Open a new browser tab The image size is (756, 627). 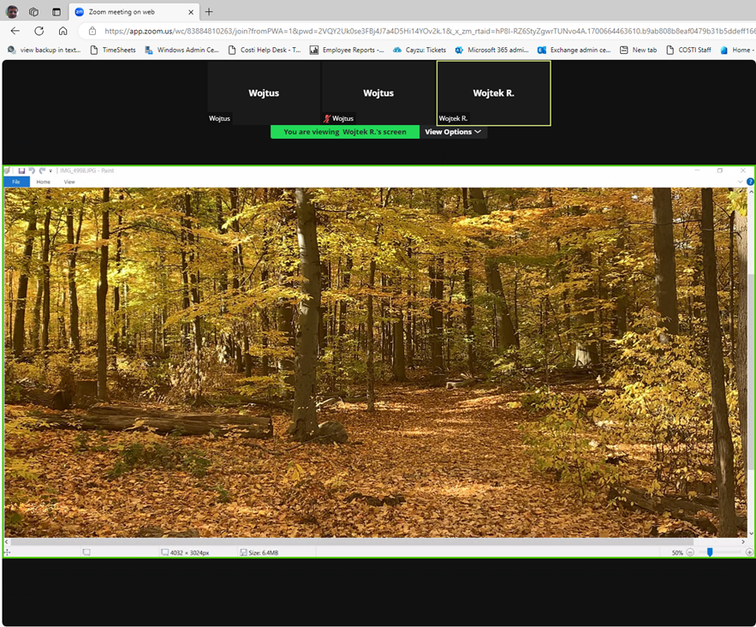(209, 12)
